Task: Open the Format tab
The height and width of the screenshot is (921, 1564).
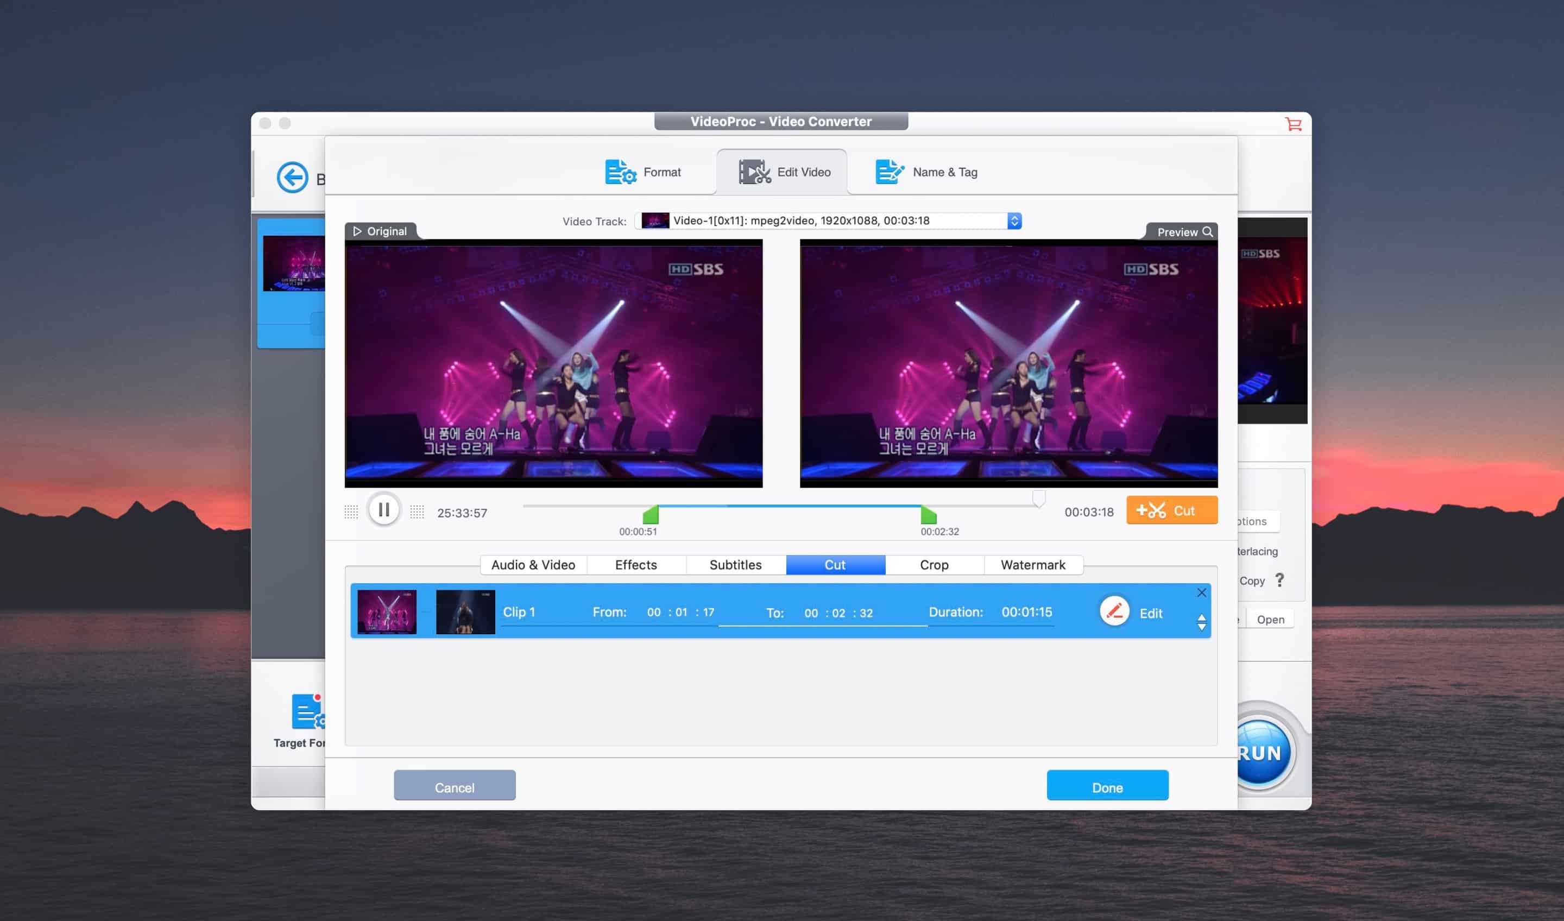Action: 643,172
